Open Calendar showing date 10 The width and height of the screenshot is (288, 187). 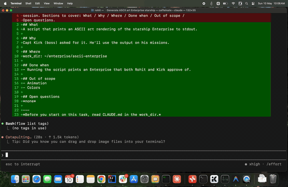coord(69,179)
